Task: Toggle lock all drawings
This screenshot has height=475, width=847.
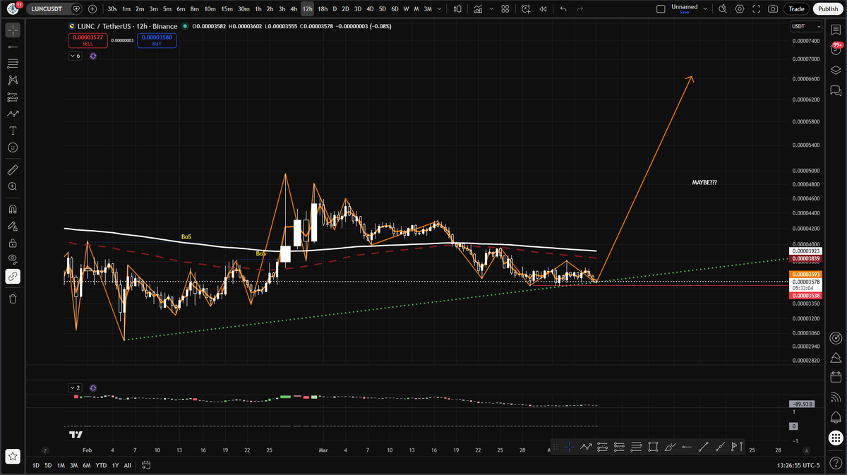Action: (x=13, y=243)
